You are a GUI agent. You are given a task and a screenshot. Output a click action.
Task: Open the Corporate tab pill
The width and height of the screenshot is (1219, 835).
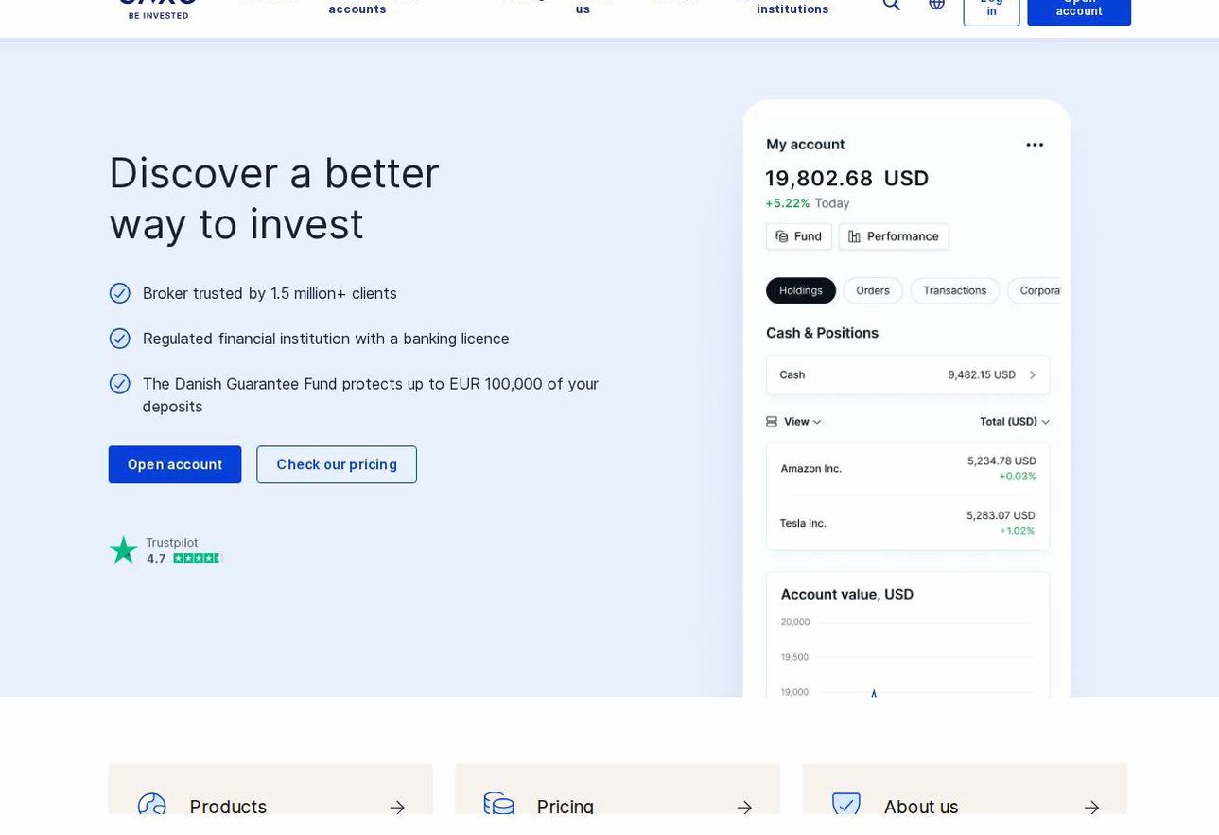pyautogui.click(x=1035, y=291)
